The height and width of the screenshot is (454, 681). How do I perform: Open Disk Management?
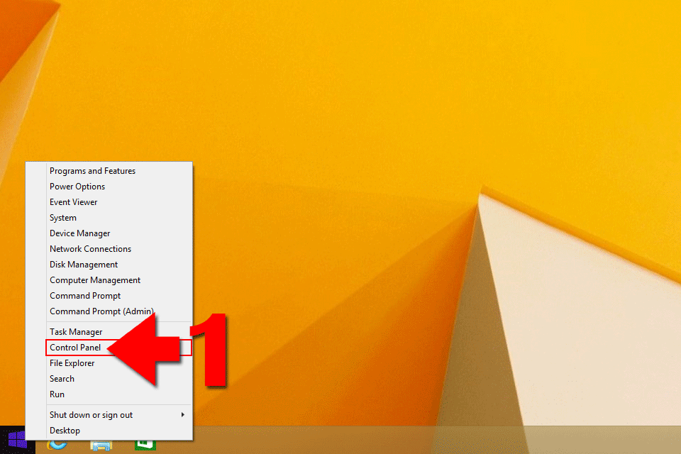[84, 265]
